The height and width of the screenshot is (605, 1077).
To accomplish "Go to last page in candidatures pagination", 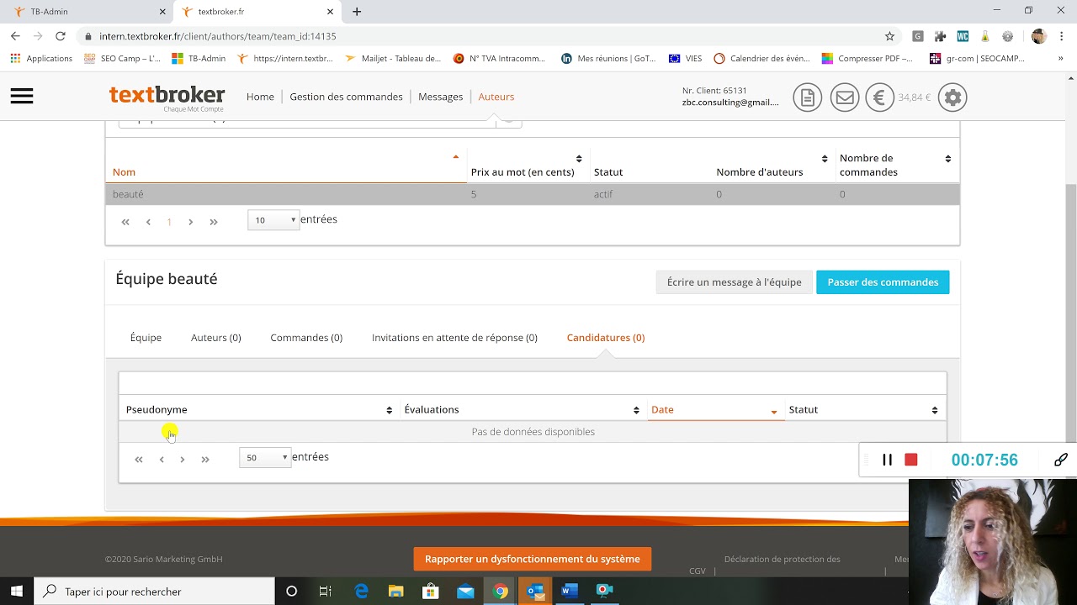I will click(205, 460).
